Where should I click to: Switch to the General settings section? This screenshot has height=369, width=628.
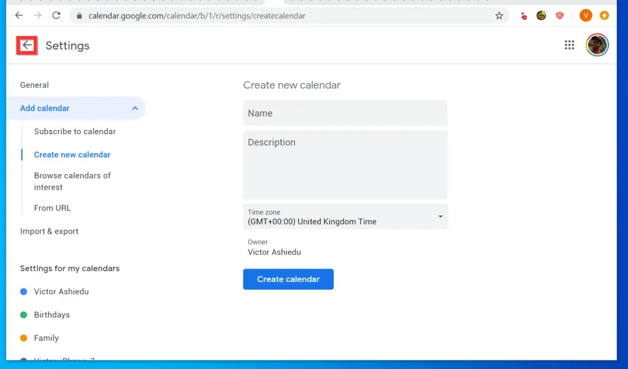point(34,85)
